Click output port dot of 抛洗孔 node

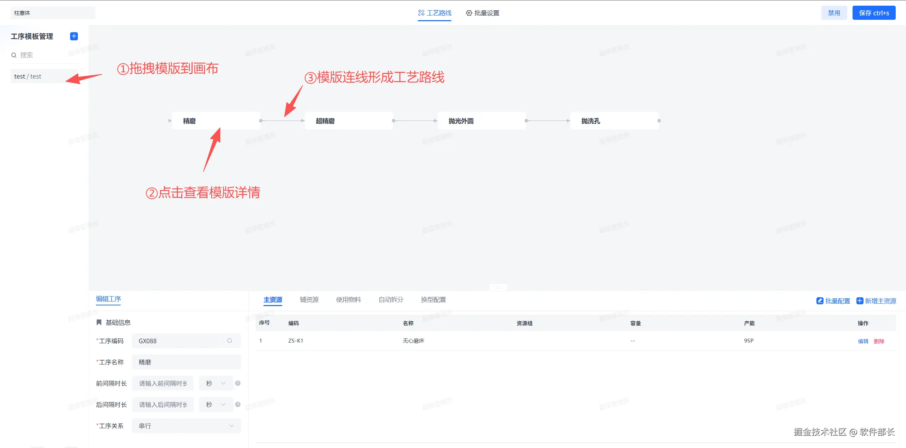659,121
